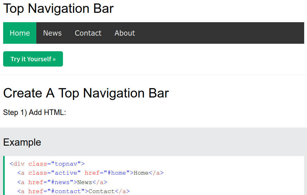Click the About navigation link
307x195 pixels.
(125, 33)
